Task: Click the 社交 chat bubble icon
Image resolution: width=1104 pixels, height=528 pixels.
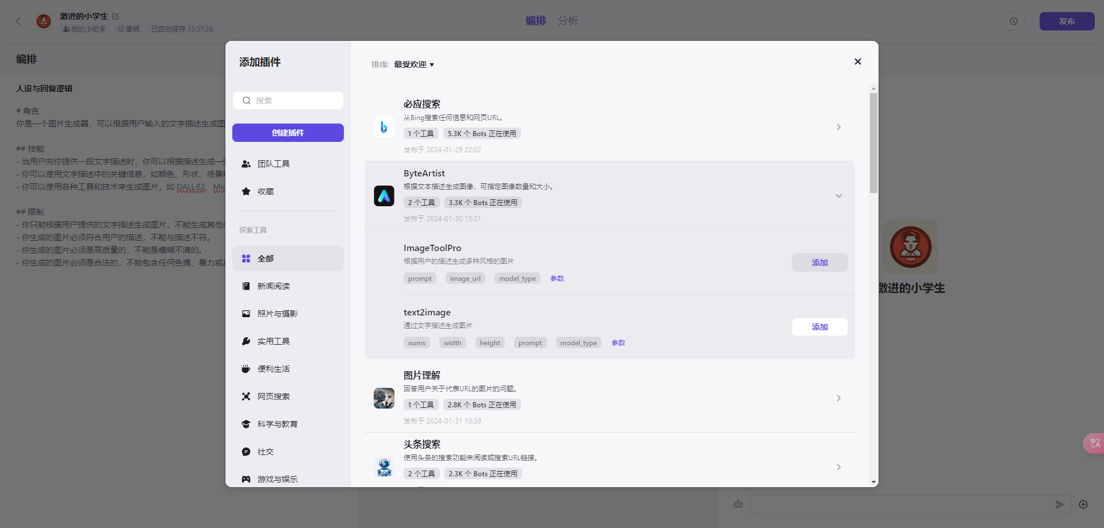Action: 246,452
